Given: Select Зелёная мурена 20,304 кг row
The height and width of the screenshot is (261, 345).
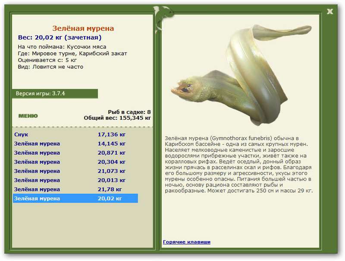Looking at the screenshot, I should coord(75,162).
